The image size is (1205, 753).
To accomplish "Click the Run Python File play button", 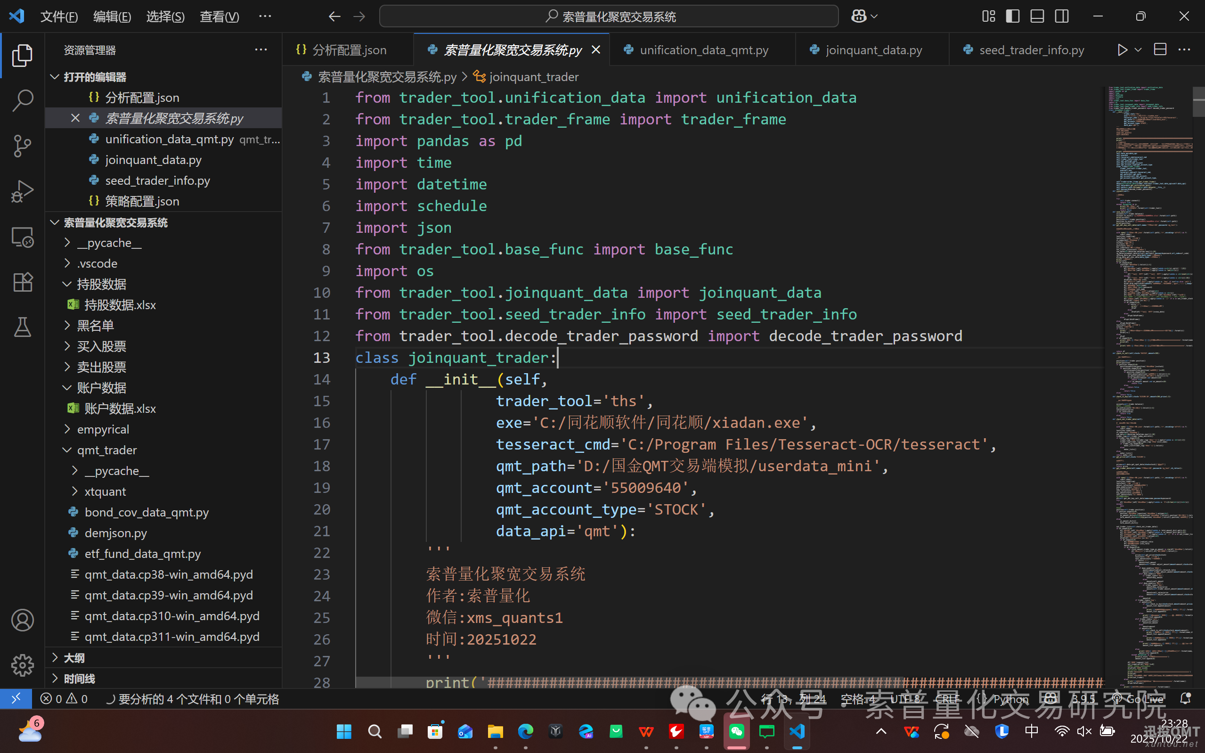I will pyautogui.click(x=1122, y=50).
